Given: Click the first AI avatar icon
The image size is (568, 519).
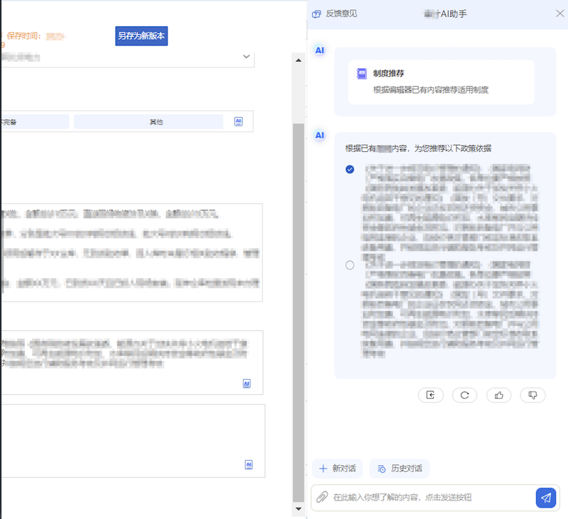Looking at the screenshot, I should [319, 50].
